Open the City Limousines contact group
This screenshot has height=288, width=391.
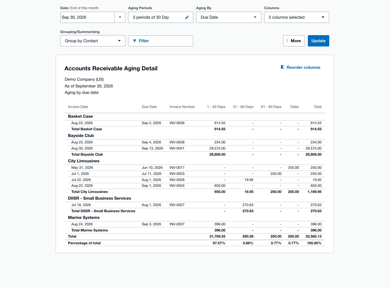pyautogui.click(x=84, y=161)
